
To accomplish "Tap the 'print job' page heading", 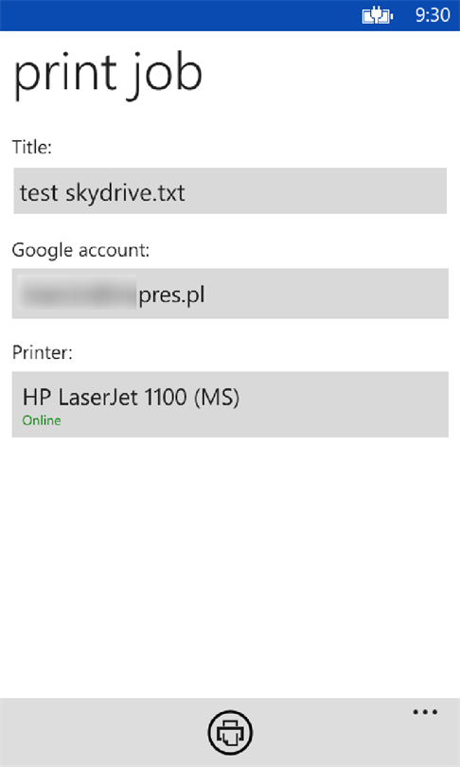I will pos(107,75).
